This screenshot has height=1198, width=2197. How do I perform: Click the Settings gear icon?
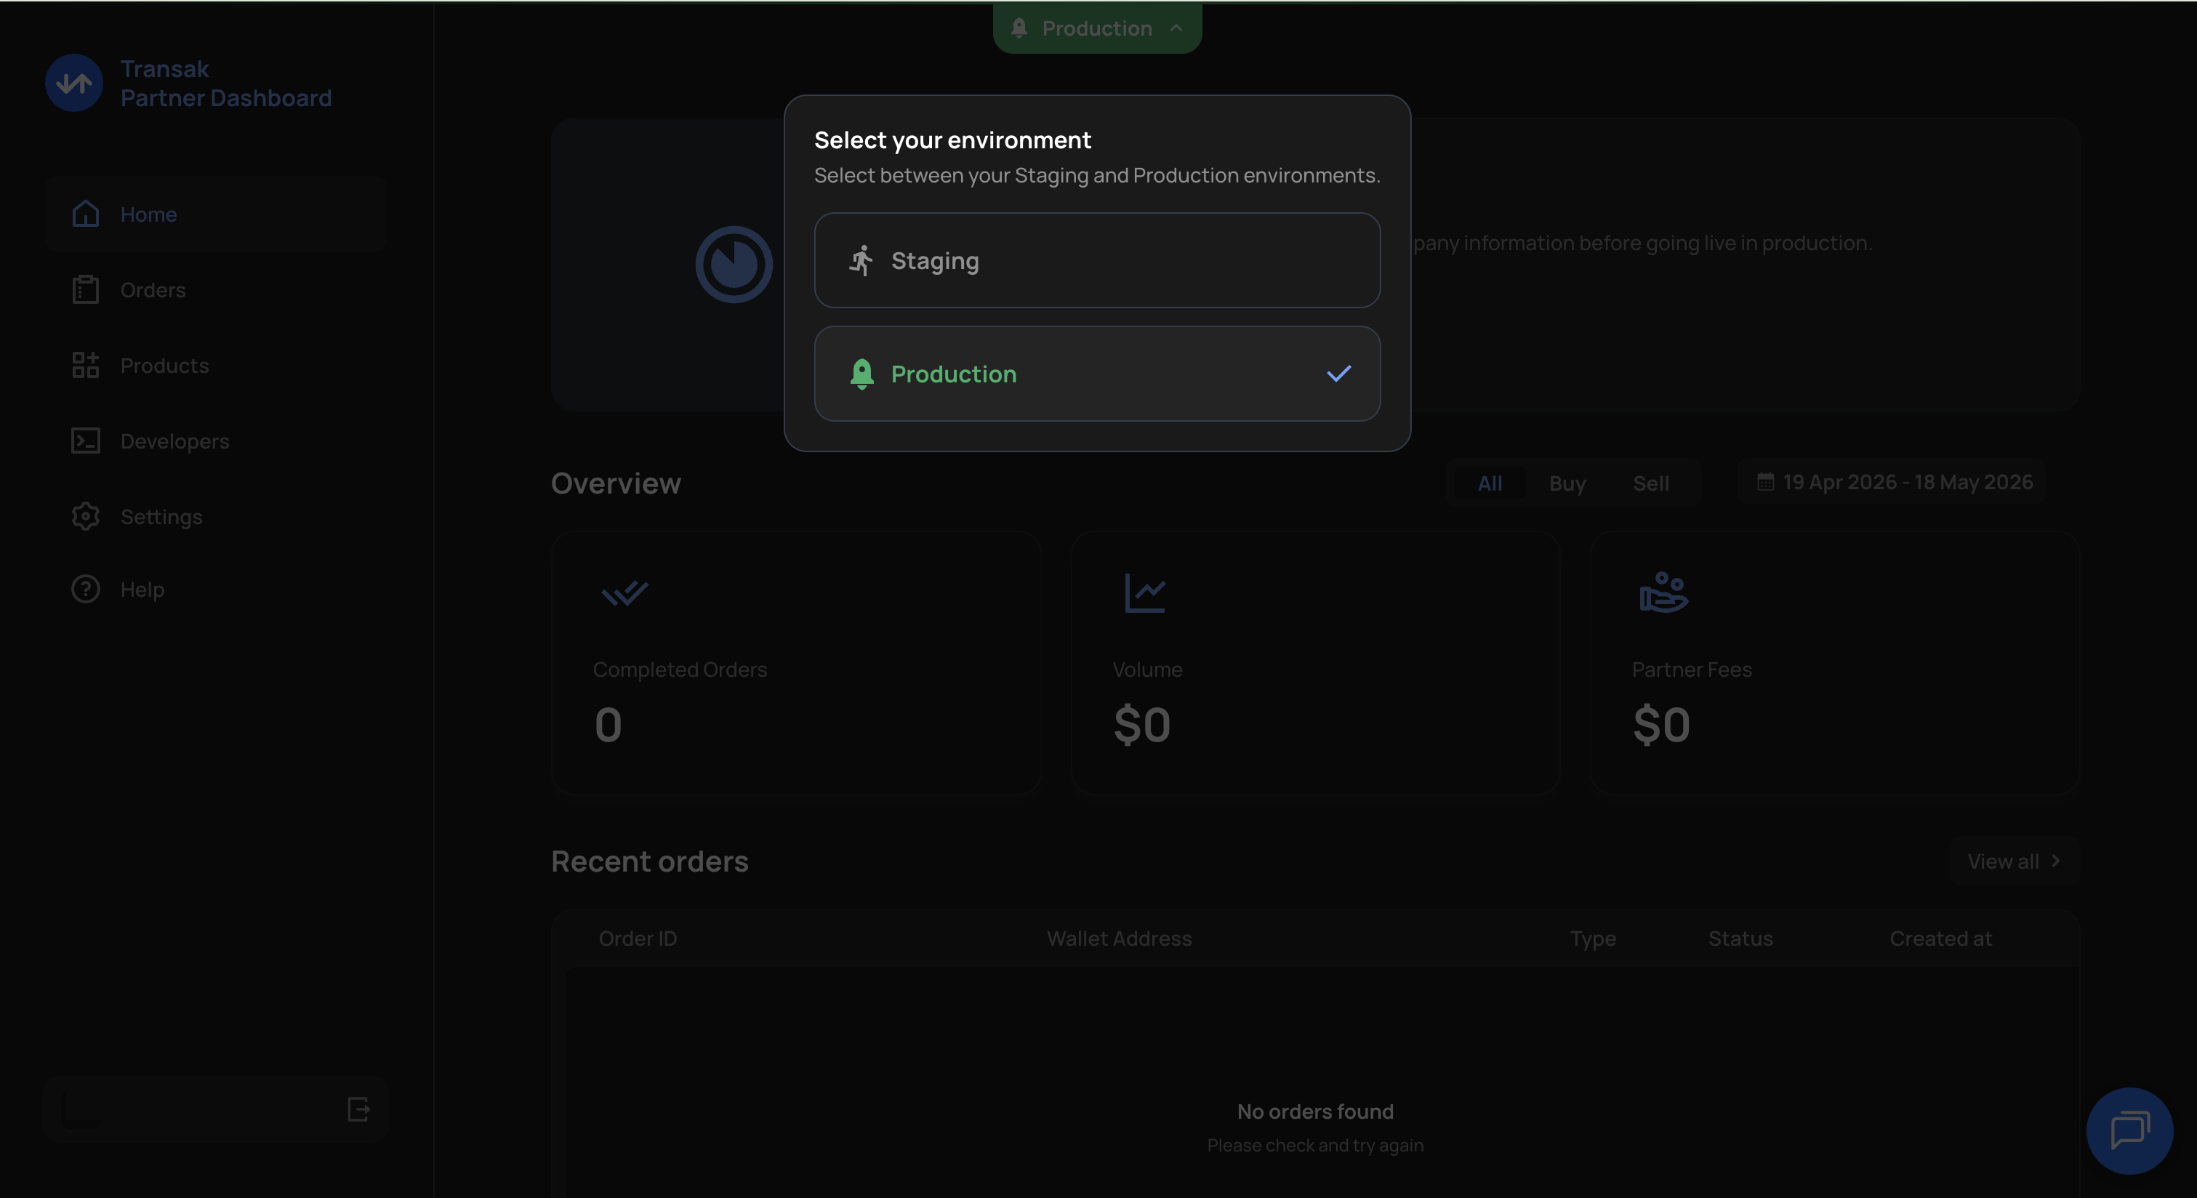tap(85, 516)
